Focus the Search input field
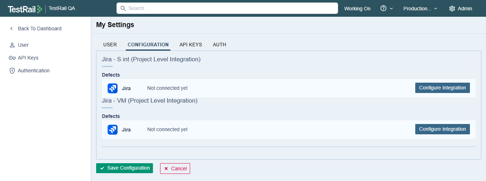 [x=229, y=8]
